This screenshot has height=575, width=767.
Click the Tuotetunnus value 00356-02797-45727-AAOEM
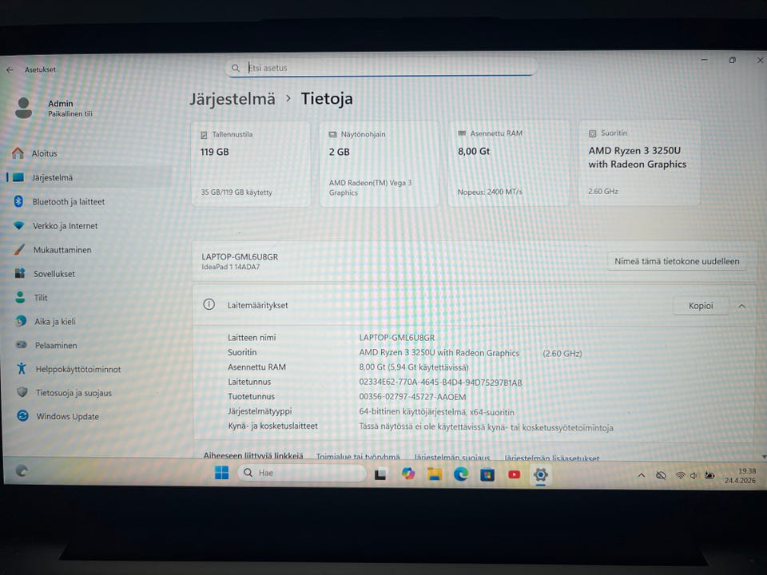coord(412,397)
